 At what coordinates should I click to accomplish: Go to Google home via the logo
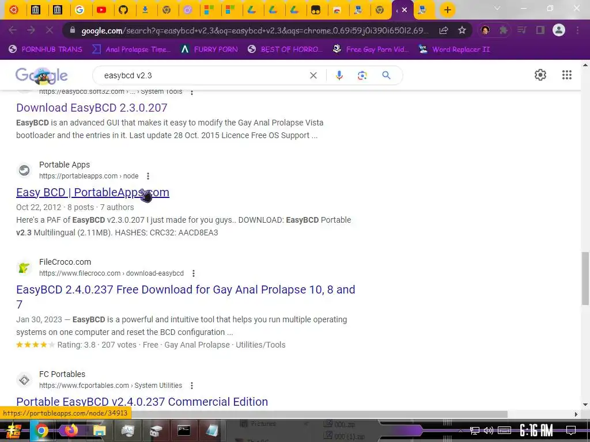(41, 75)
